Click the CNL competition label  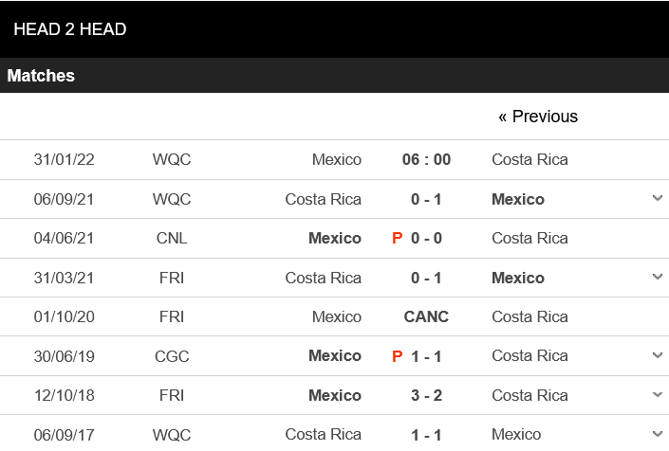click(172, 238)
